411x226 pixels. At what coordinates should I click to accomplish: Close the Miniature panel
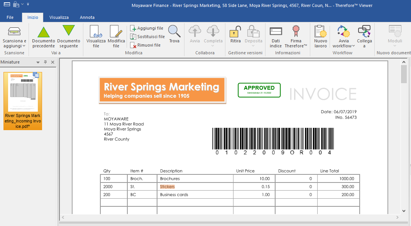click(x=53, y=62)
